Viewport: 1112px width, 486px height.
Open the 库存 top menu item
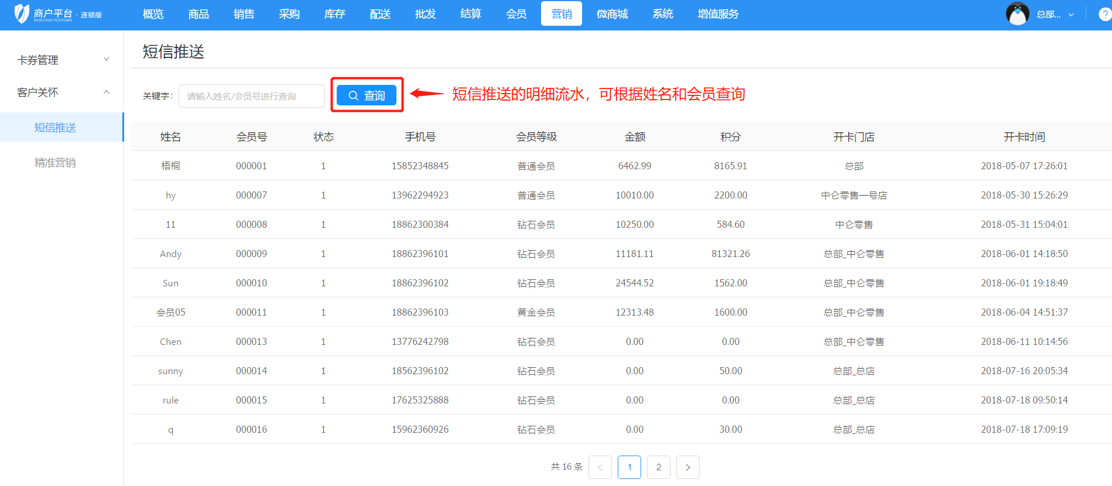pos(334,14)
